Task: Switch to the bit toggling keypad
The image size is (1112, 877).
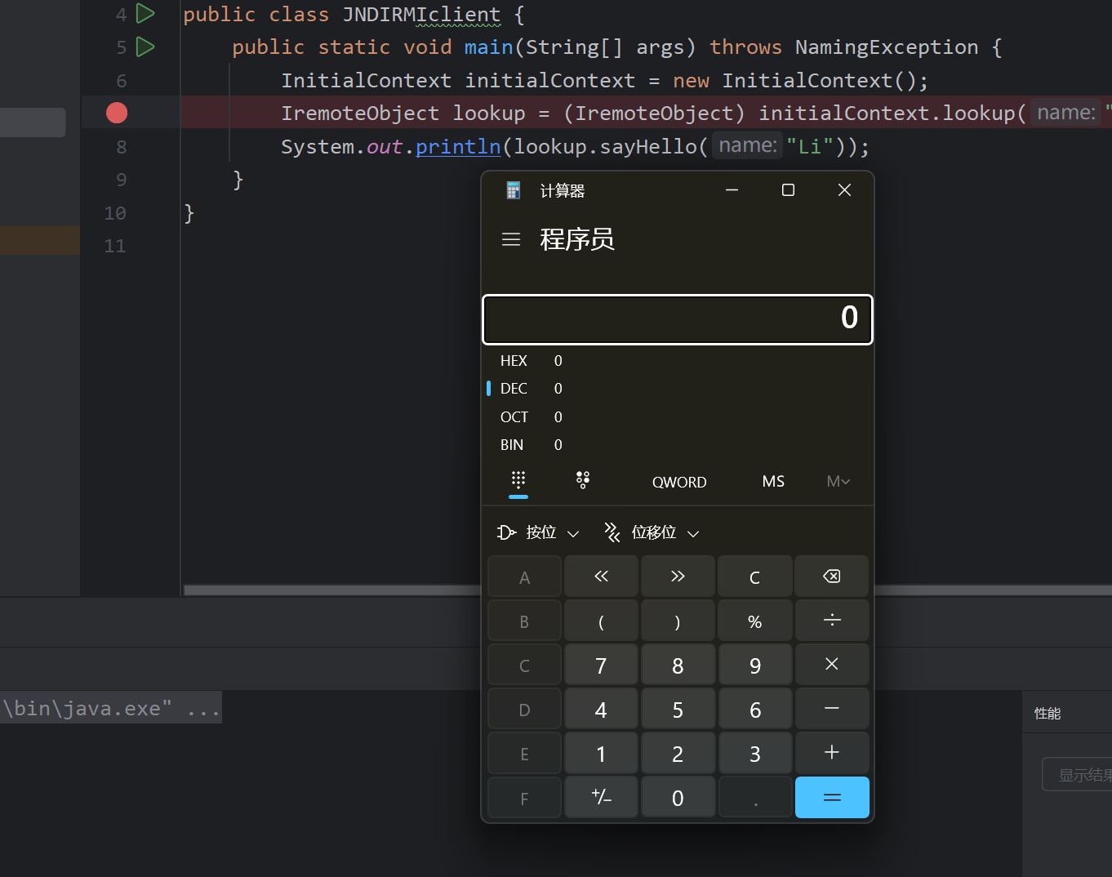Action: pos(583,481)
